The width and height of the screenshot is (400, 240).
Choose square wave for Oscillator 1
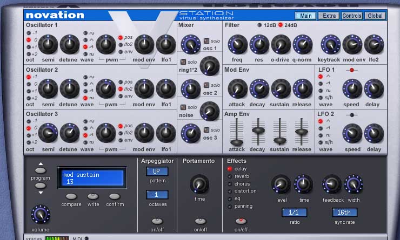[85, 54]
